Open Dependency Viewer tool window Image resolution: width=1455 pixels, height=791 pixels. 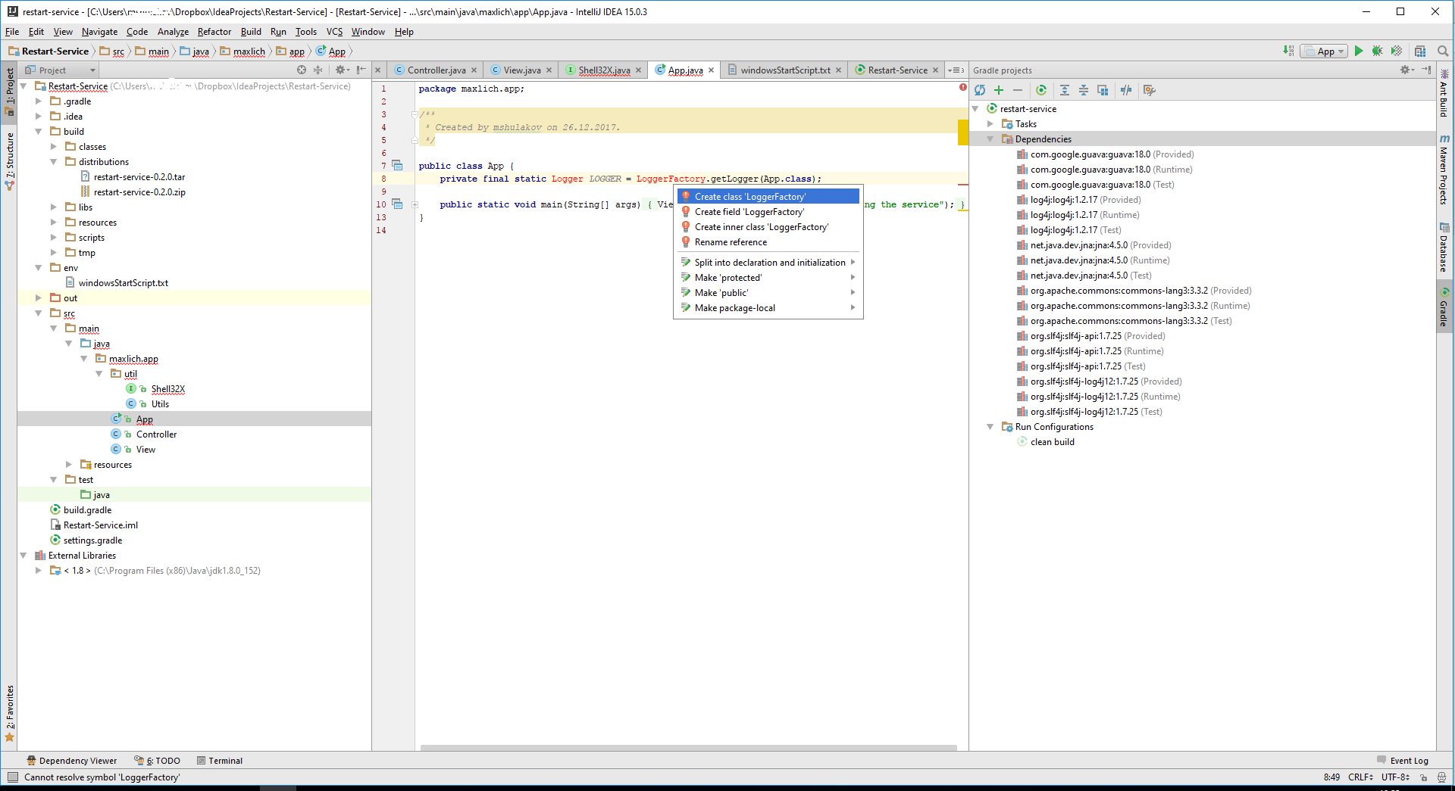[71, 761]
